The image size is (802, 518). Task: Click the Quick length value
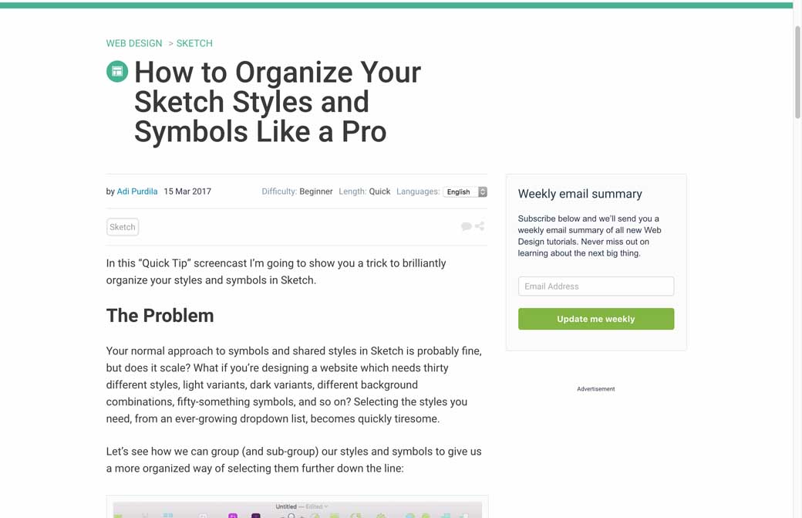tap(379, 191)
